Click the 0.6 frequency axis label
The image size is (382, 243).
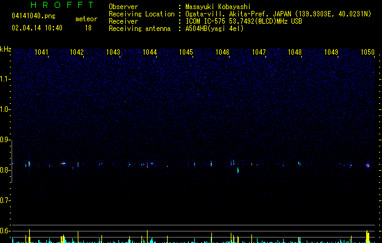pos(5,231)
